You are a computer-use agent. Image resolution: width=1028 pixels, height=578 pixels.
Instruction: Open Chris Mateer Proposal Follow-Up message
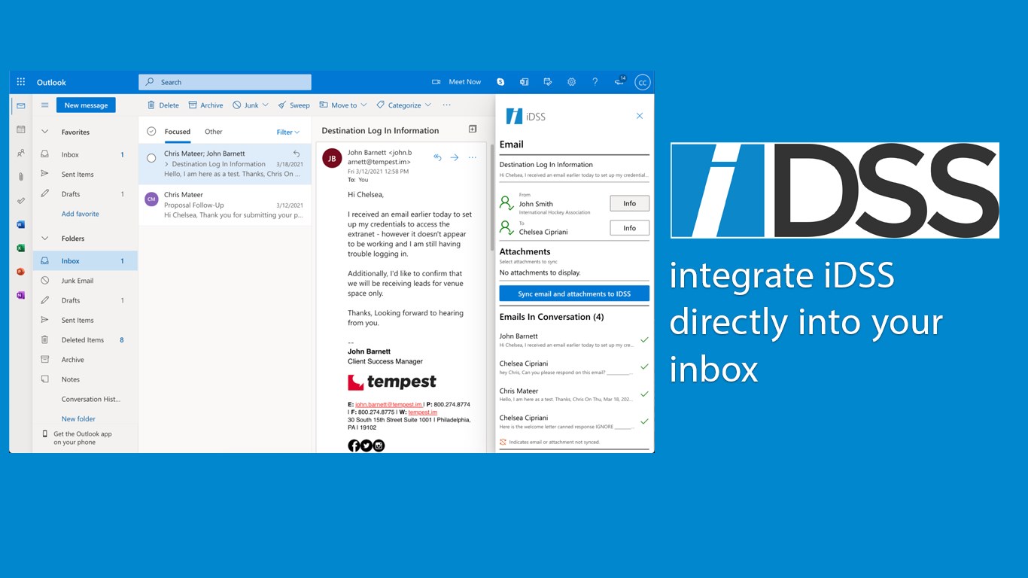(225, 205)
